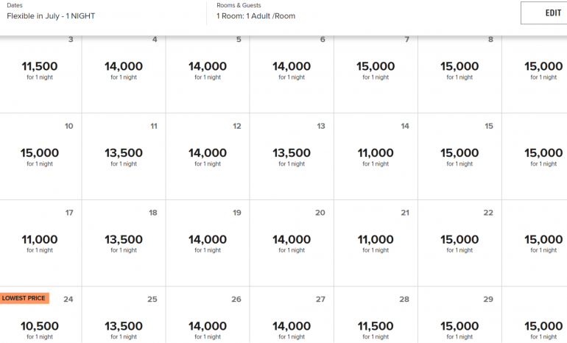The width and height of the screenshot is (567, 343).
Task: Choose July 17 for 11,000 points
Action: (x=40, y=243)
